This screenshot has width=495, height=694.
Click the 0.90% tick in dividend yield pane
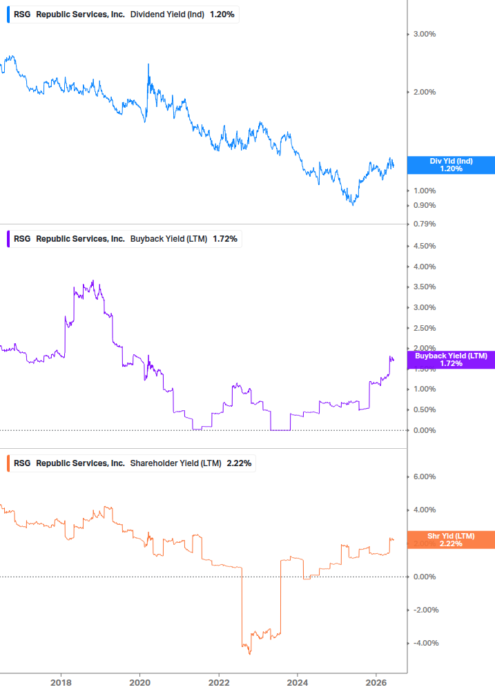pyautogui.click(x=425, y=205)
